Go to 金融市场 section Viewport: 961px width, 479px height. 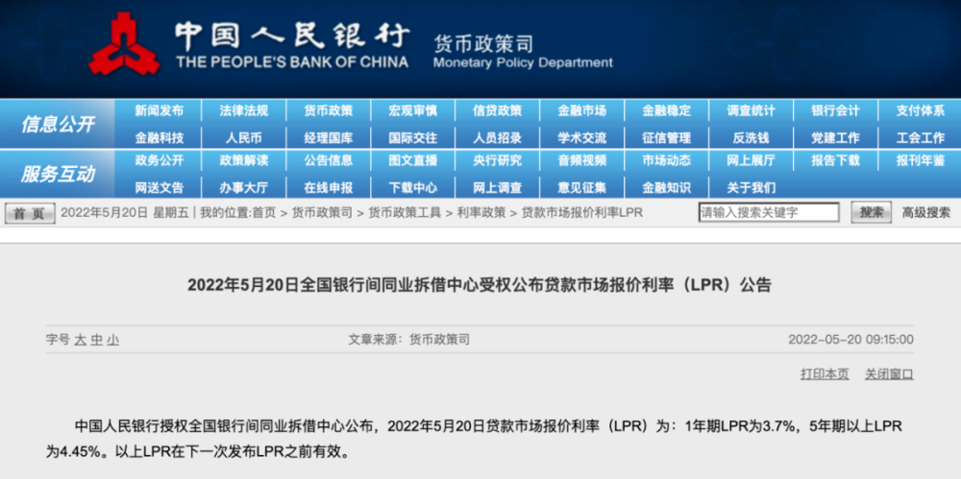pyautogui.click(x=582, y=111)
